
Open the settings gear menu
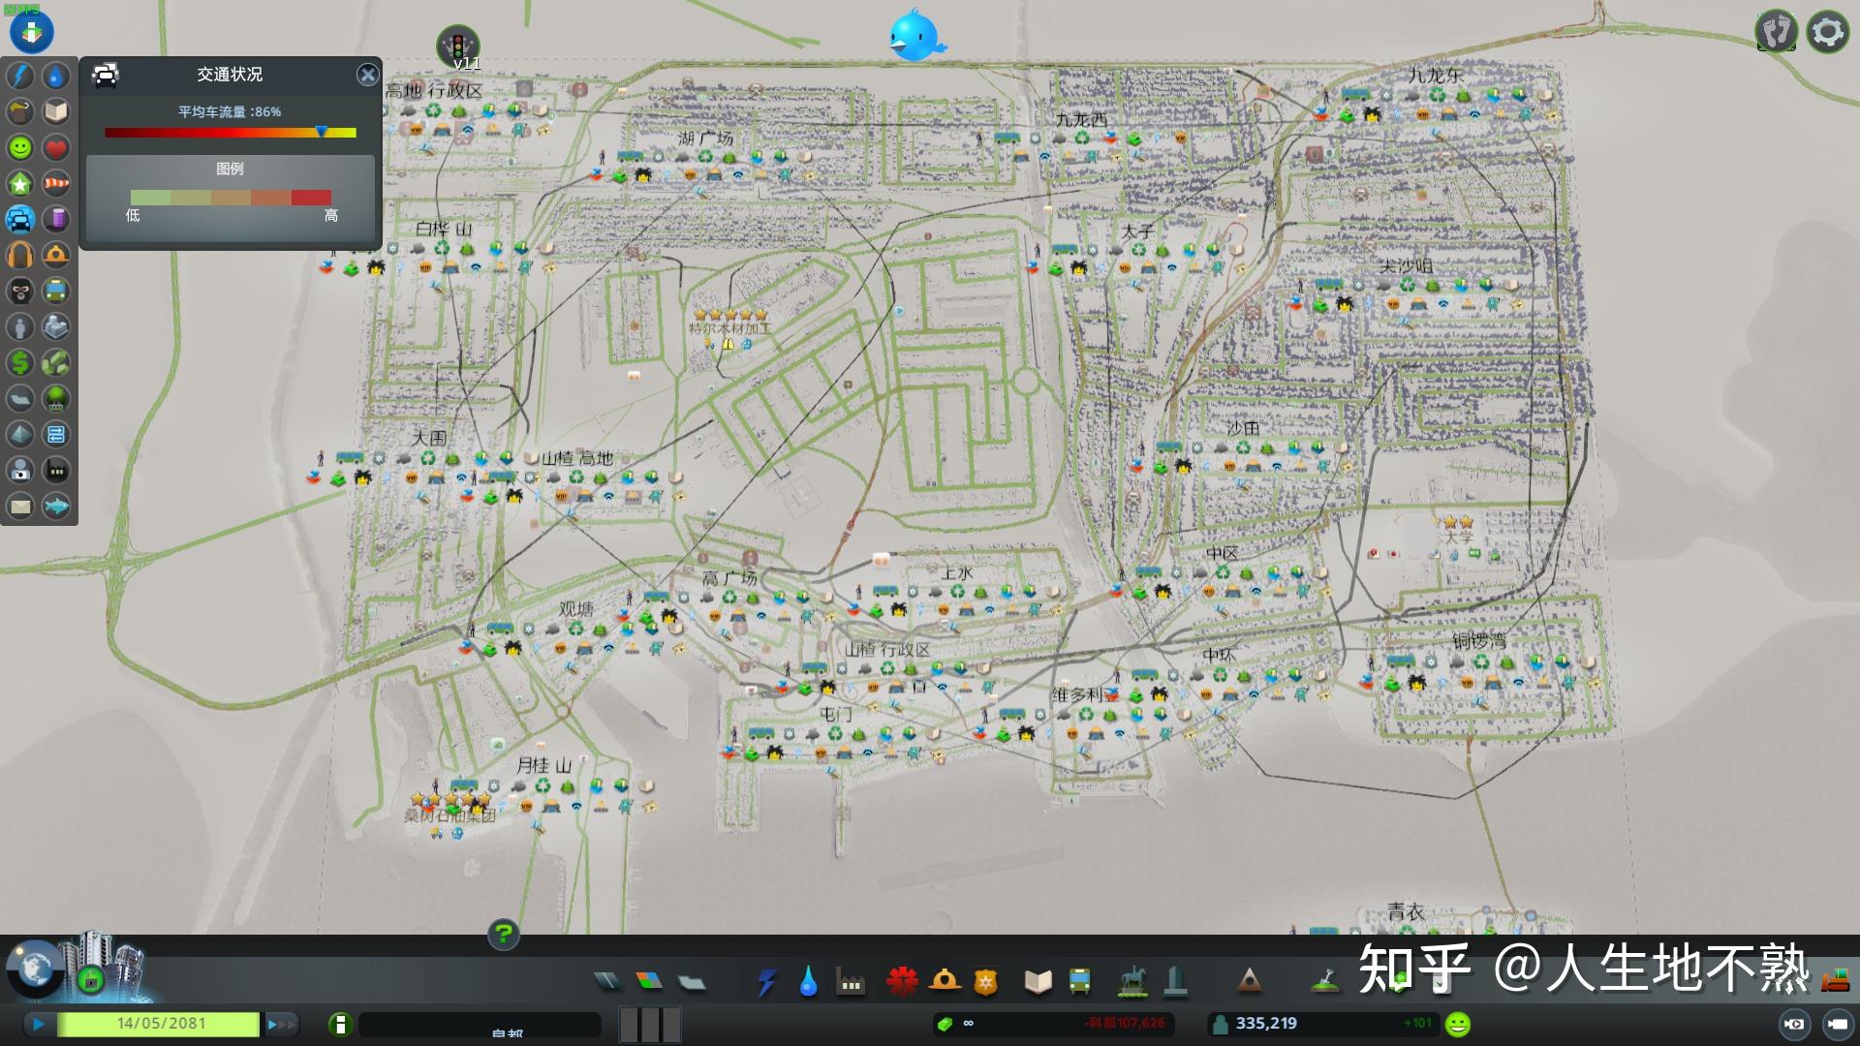[x=1827, y=31]
